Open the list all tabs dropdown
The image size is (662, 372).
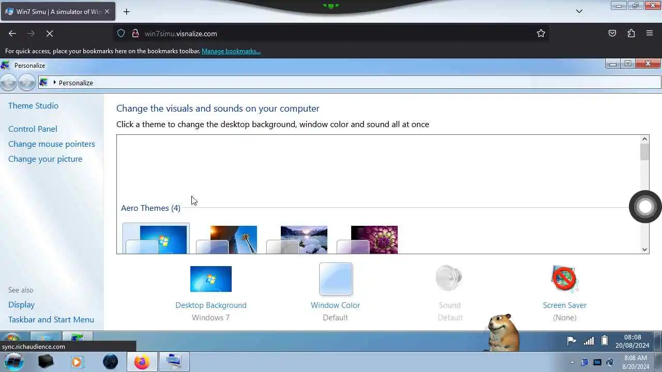pyautogui.click(x=579, y=11)
